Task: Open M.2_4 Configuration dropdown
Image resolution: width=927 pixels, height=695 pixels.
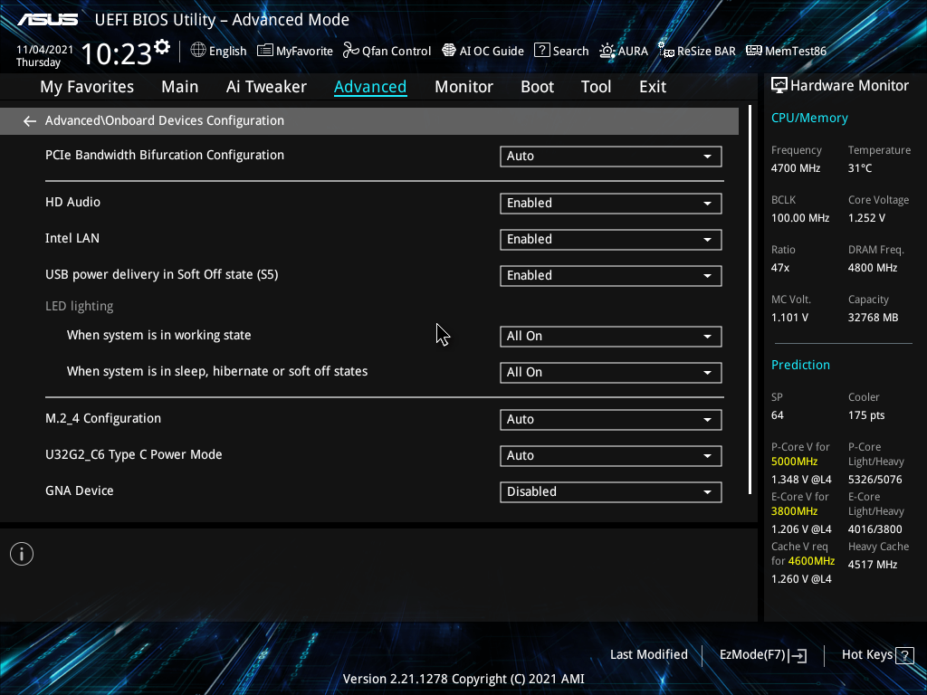Action: (611, 420)
